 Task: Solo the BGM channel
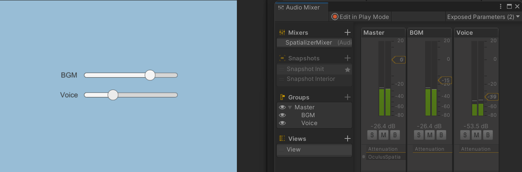point(418,135)
